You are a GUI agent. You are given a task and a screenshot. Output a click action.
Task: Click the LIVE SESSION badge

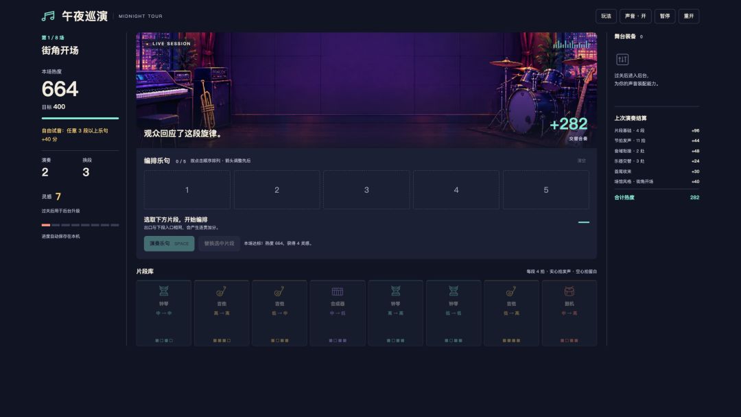click(x=168, y=44)
